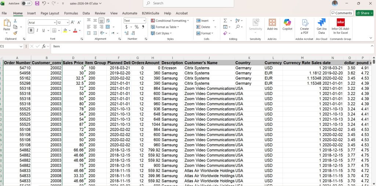Click the Merge and Center icon
Viewport: 376px width, 186px height.
click(108, 27)
